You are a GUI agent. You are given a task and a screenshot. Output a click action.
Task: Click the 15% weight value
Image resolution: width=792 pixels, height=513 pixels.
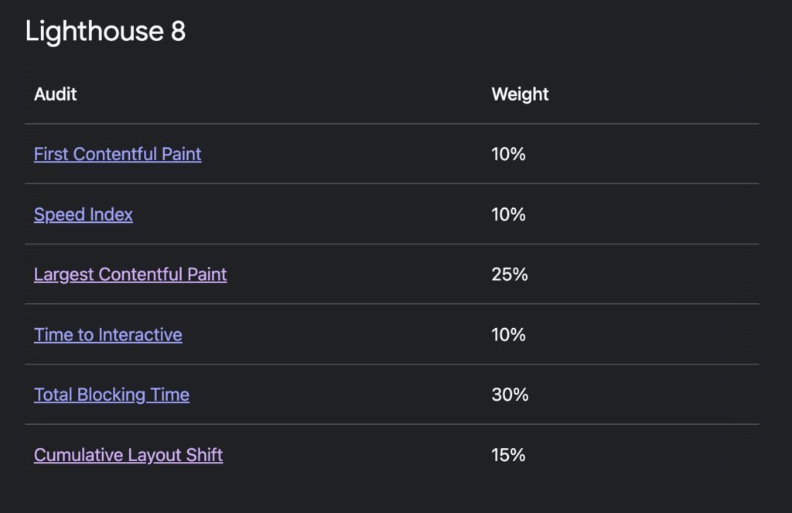(508, 456)
